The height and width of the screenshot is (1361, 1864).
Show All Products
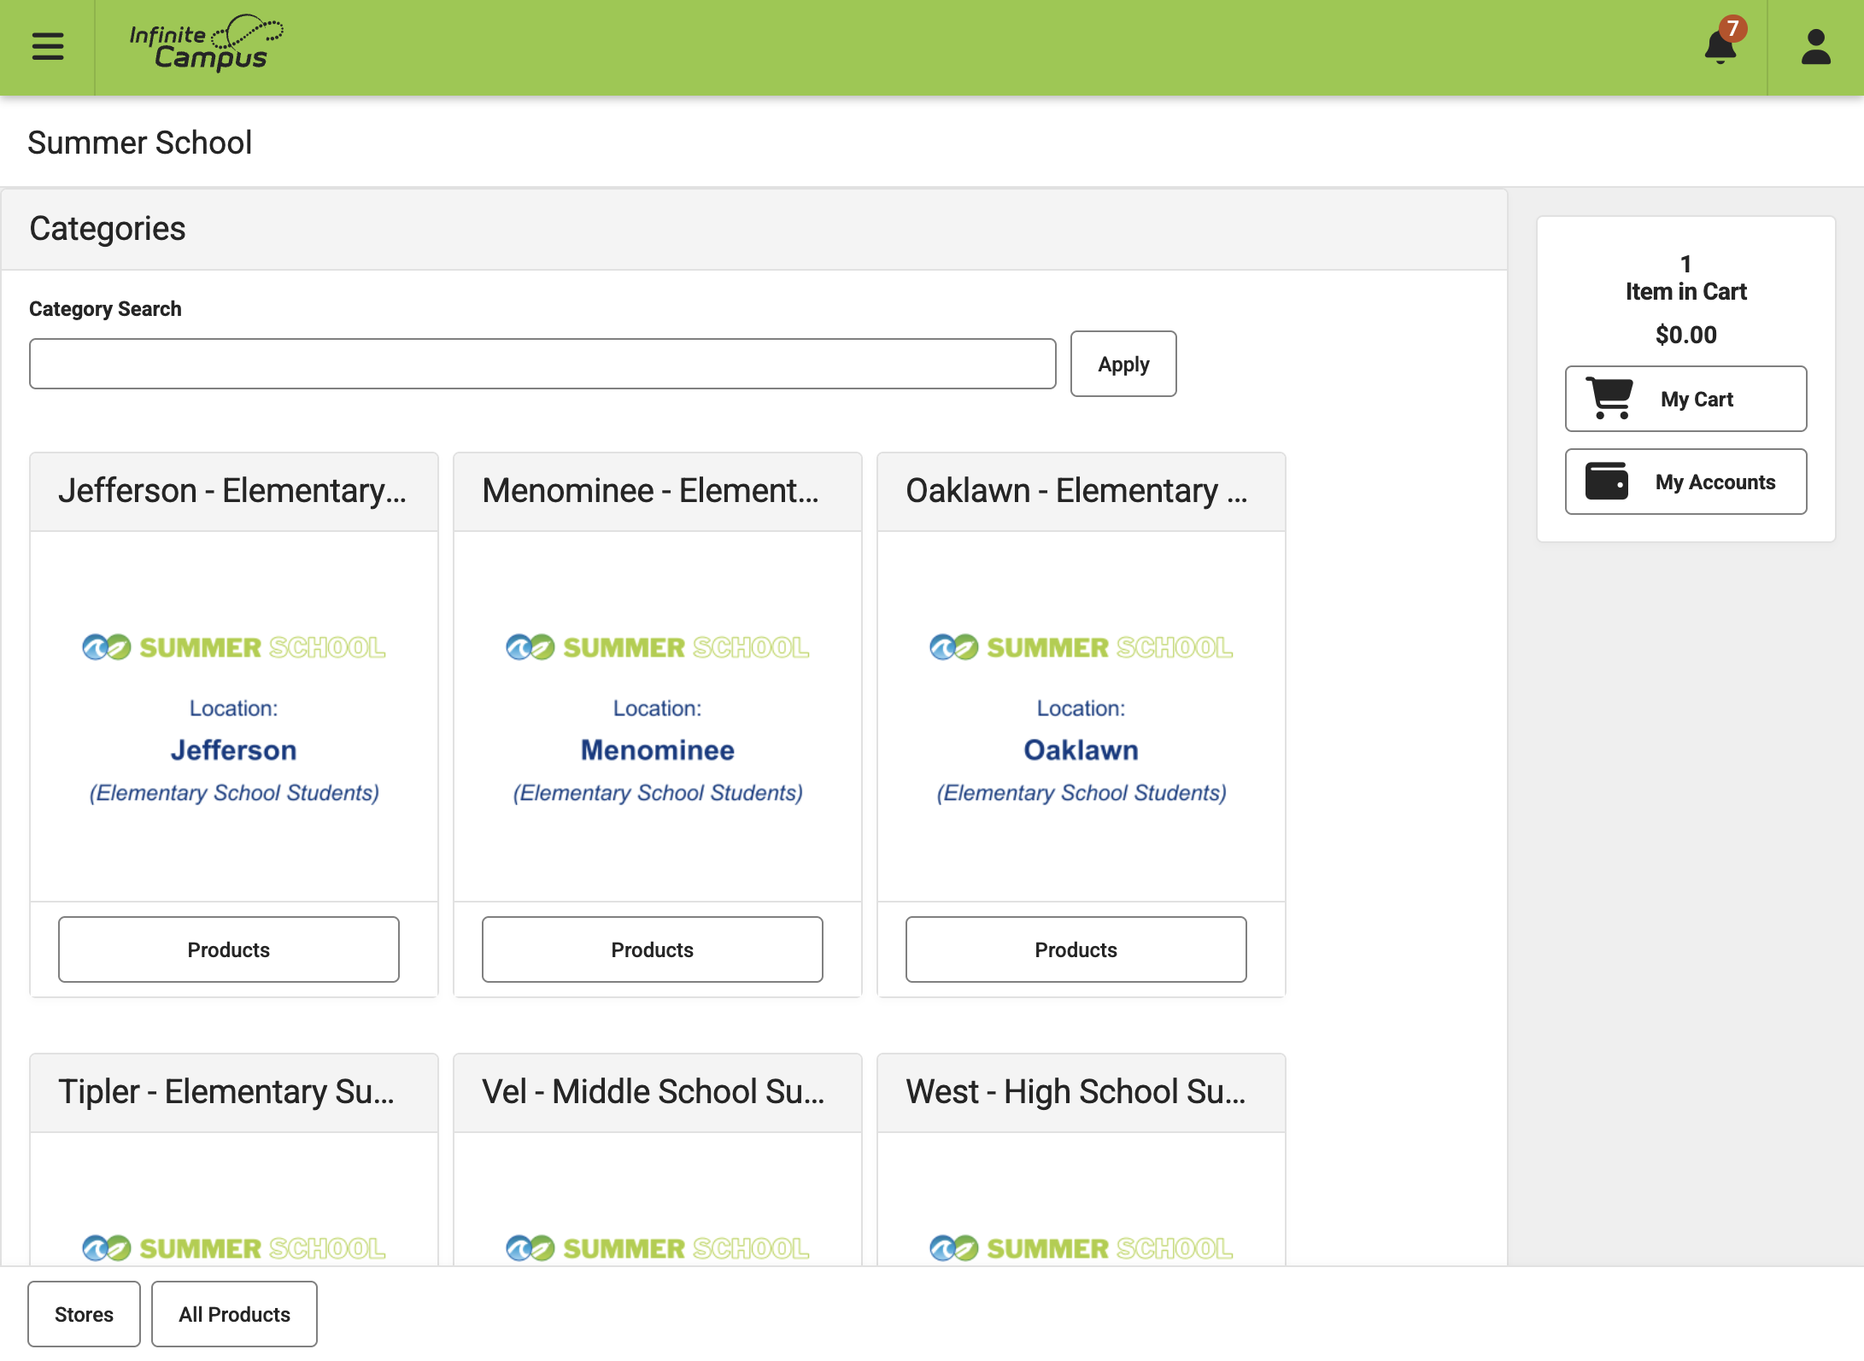click(x=234, y=1314)
